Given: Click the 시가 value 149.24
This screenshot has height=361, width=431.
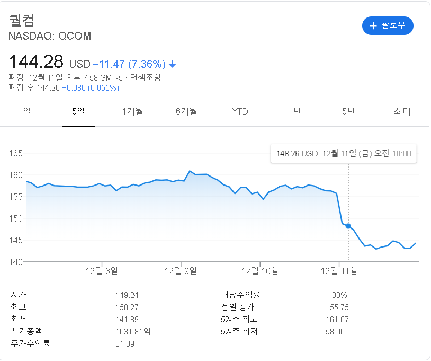Looking at the screenshot, I should [127, 295].
